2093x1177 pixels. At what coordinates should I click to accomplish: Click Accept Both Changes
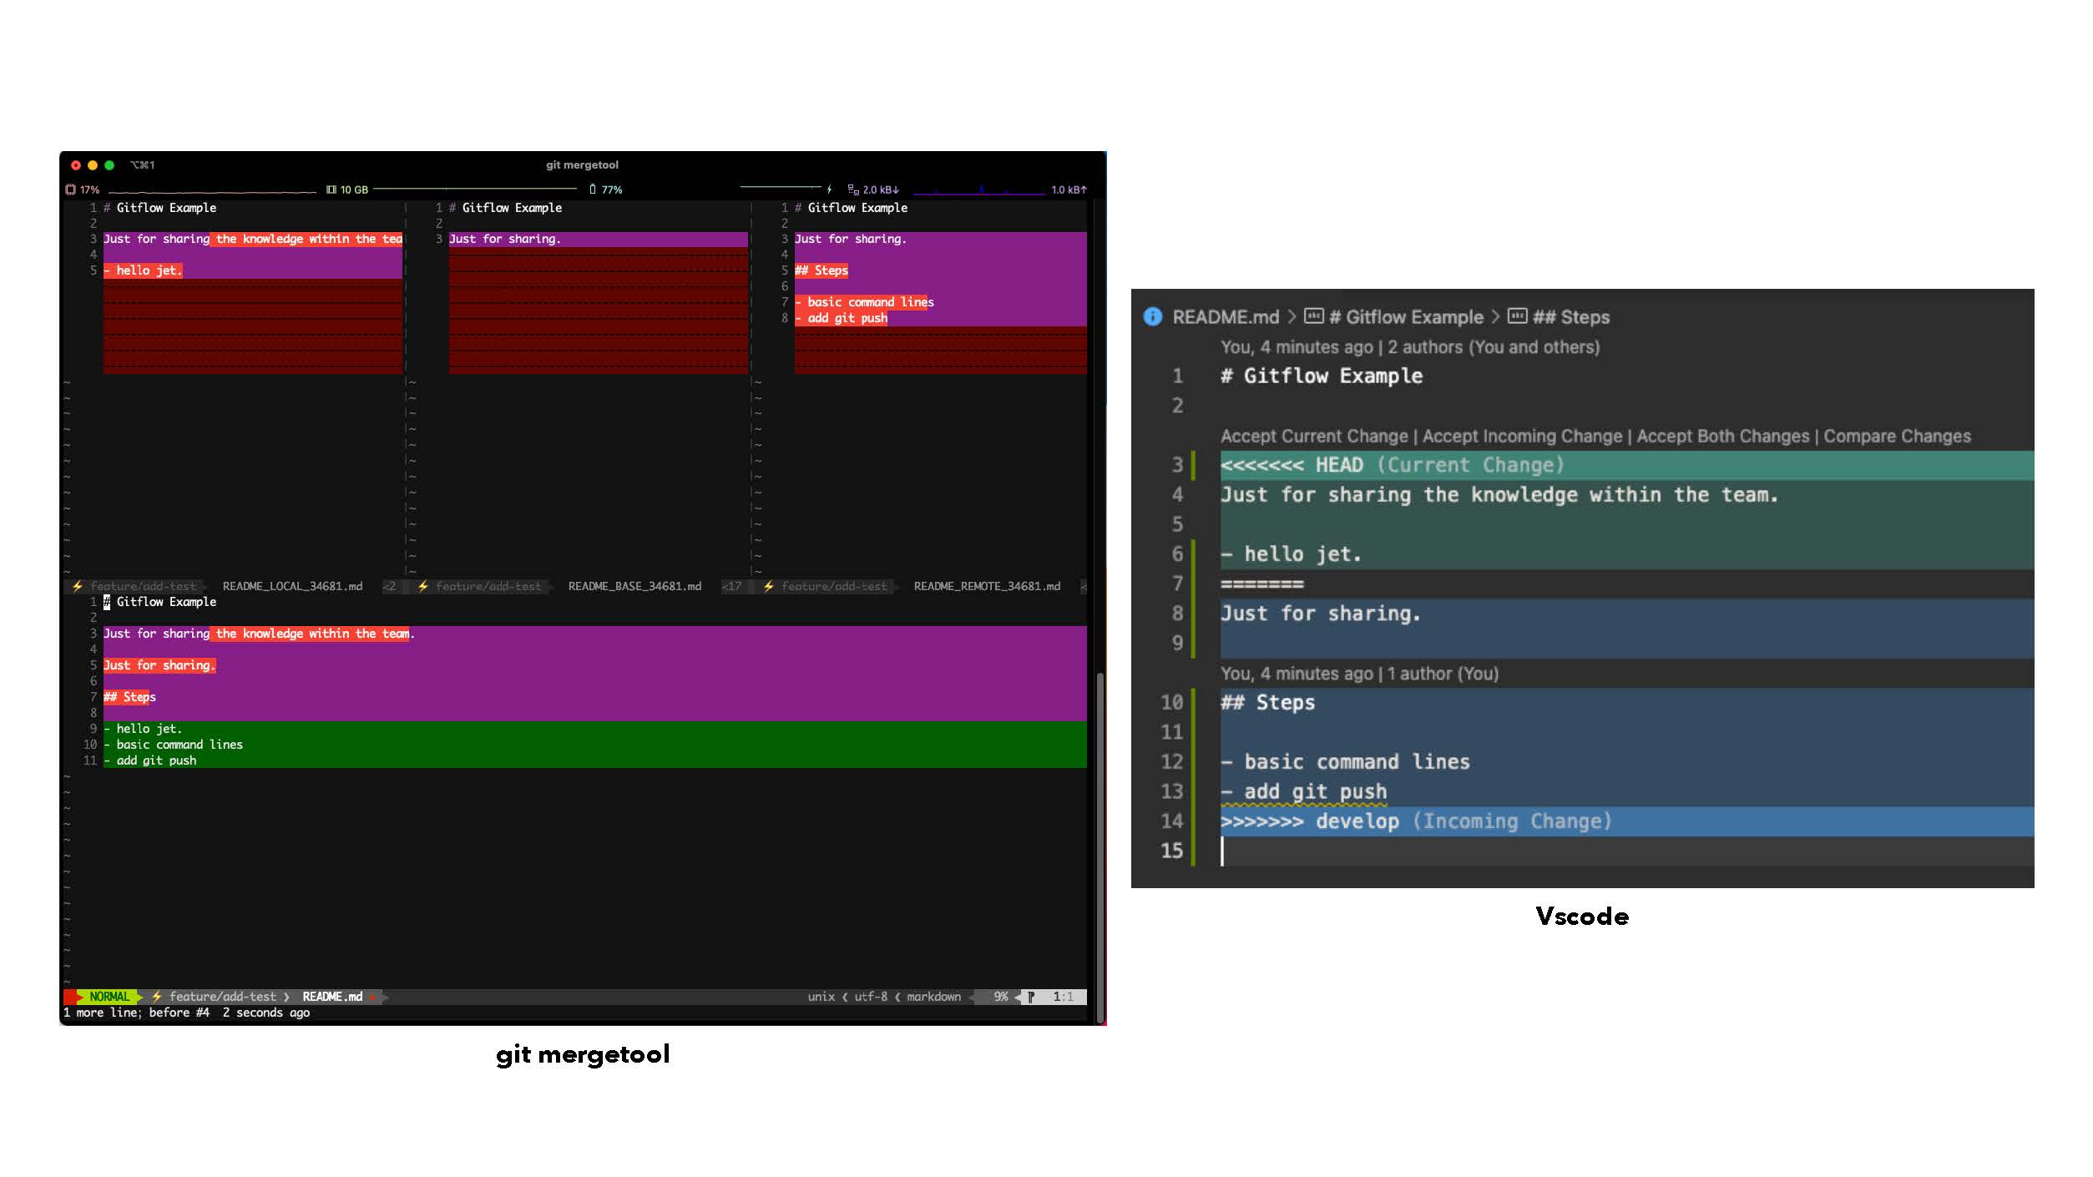coord(1722,436)
